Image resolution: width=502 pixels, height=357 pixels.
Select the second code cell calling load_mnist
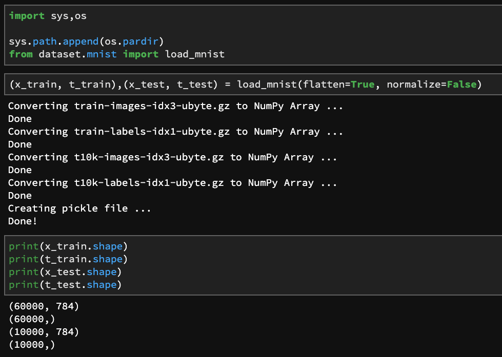coord(246,84)
